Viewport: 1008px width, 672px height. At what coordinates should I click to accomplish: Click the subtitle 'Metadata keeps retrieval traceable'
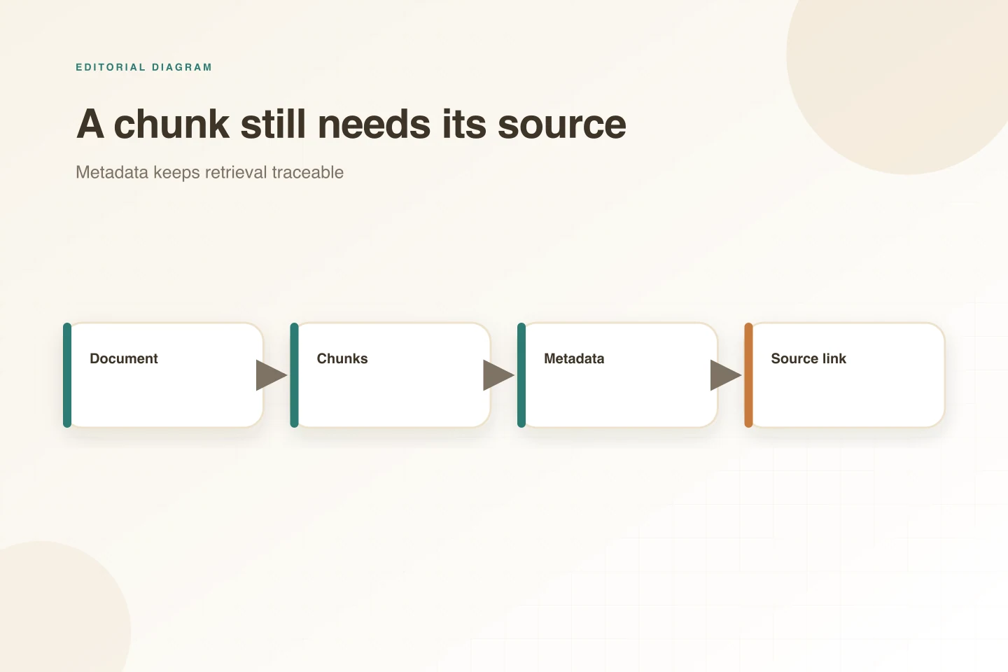click(209, 172)
